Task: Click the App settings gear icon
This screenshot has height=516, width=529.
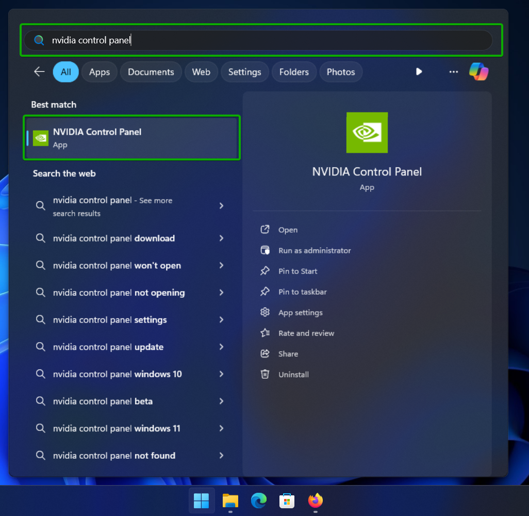Action: (x=264, y=312)
